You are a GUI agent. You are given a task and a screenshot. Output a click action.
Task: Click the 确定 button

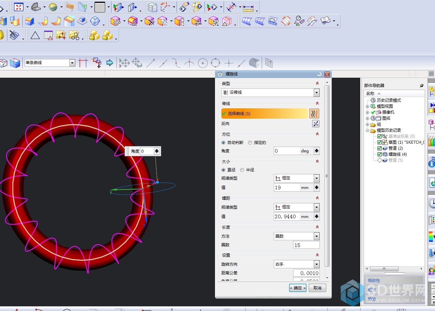(x=297, y=288)
